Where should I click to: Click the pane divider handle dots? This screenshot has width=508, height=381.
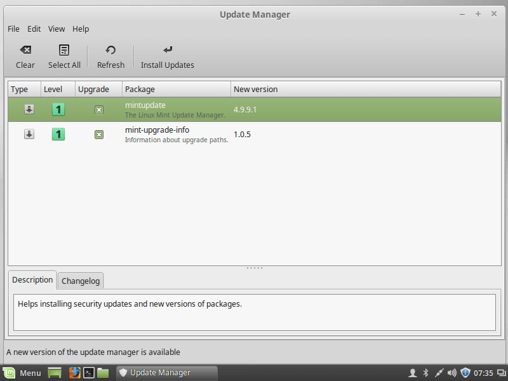(255, 268)
